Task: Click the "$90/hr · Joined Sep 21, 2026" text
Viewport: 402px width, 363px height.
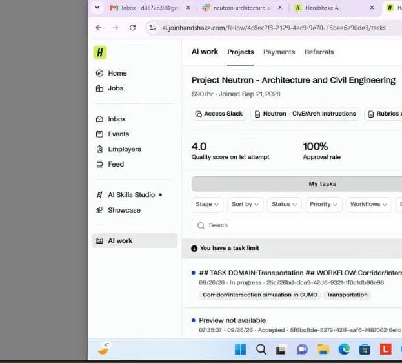Action: tap(236, 94)
